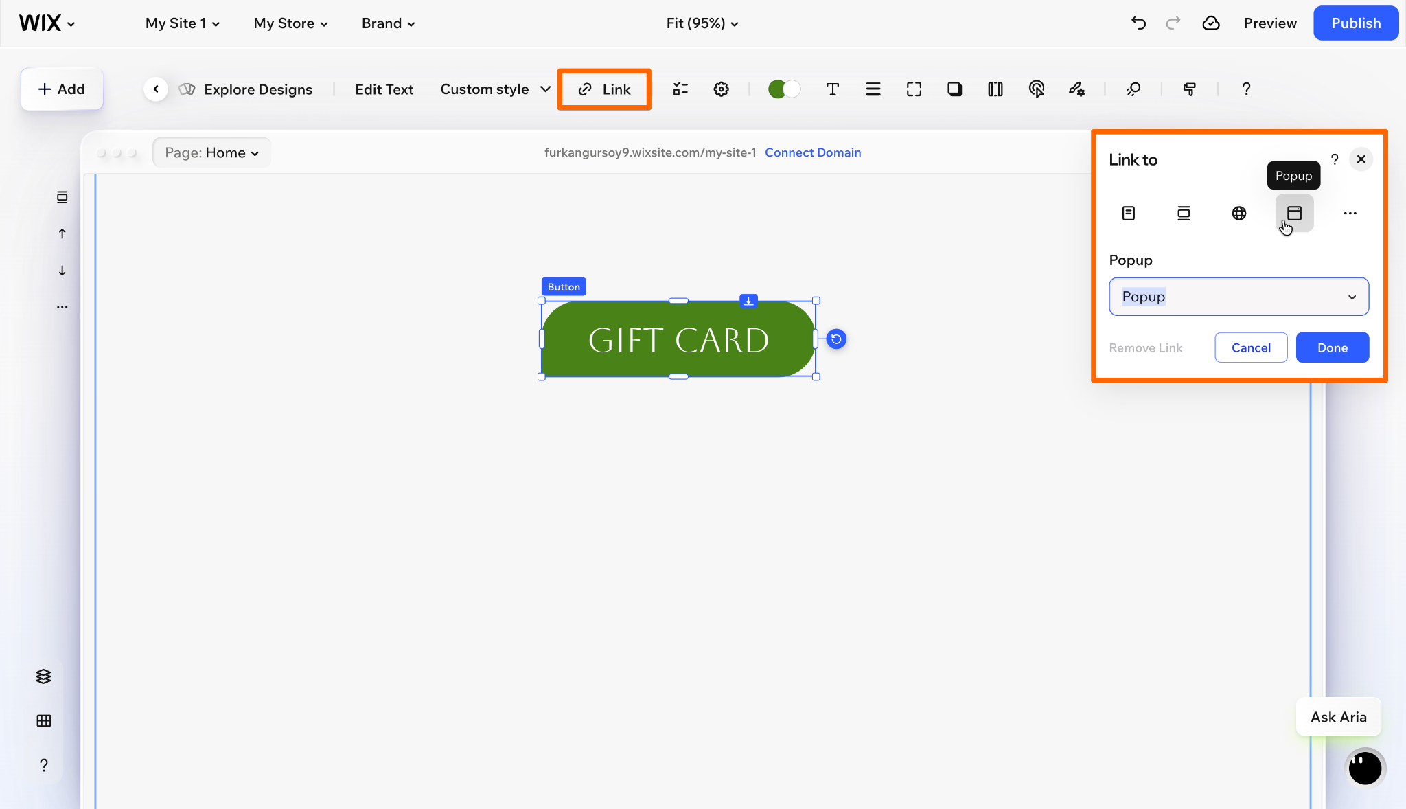
Task: Open the Layers icon in left sidebar
Action: pos(43,676)
